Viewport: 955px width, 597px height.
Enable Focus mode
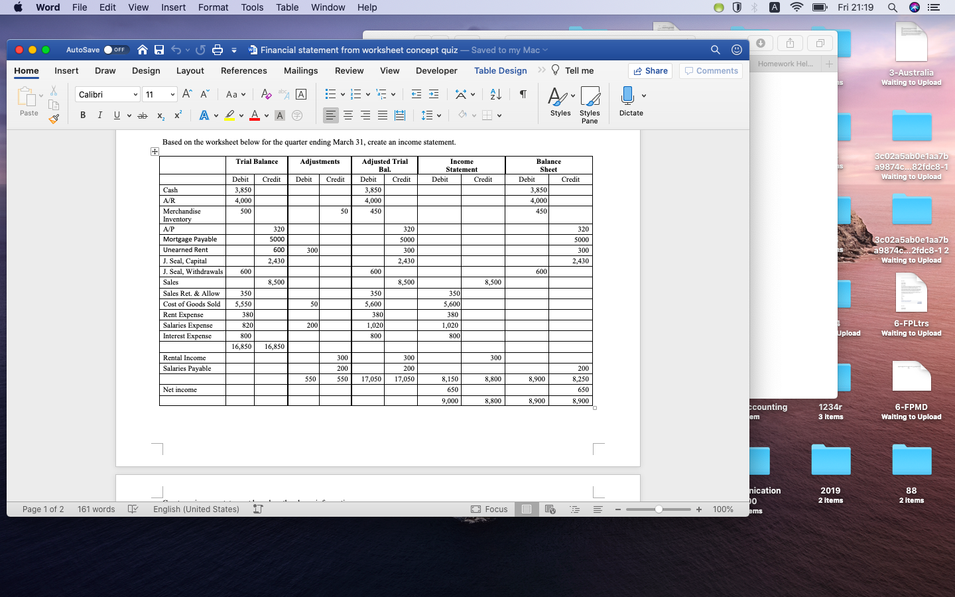pyautogui.click(x=489, y=509)
